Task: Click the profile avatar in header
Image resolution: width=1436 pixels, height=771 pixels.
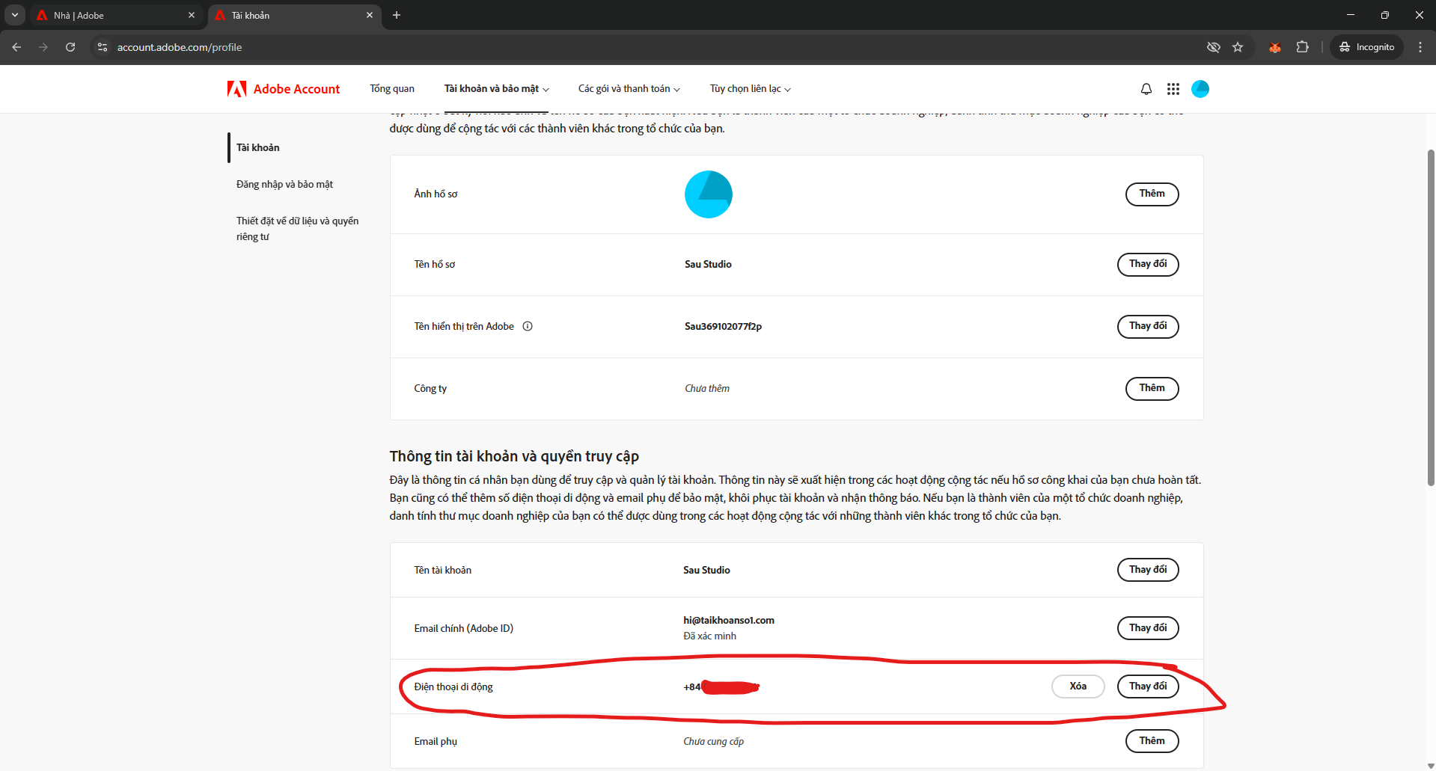Action: (x=1200, y=89)
